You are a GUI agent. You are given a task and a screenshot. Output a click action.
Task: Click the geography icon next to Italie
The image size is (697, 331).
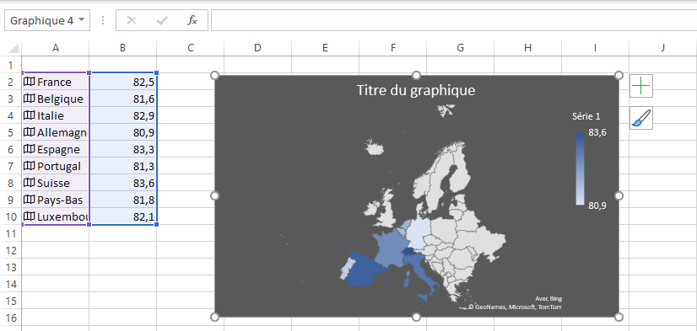[x=30, y=115]
